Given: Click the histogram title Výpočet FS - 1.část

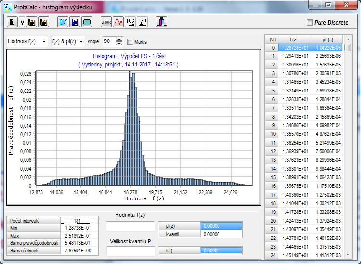Looking at the screenshot, I should coord(129,56).
